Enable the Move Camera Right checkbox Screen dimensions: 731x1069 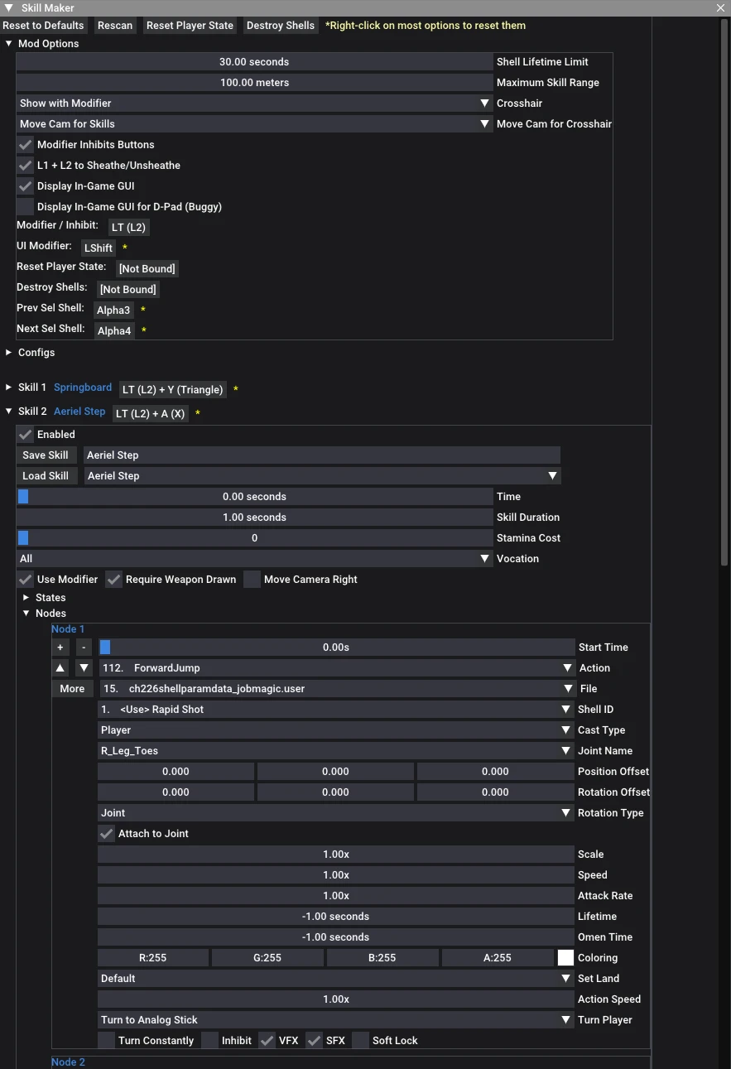(x=252, y=580)
